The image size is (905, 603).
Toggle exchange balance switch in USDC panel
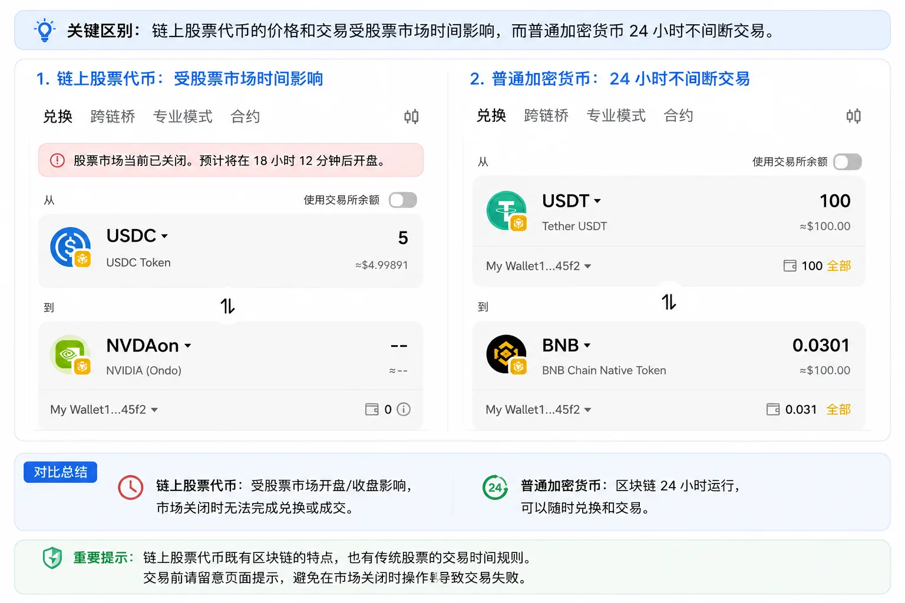(x=403, y=200)
